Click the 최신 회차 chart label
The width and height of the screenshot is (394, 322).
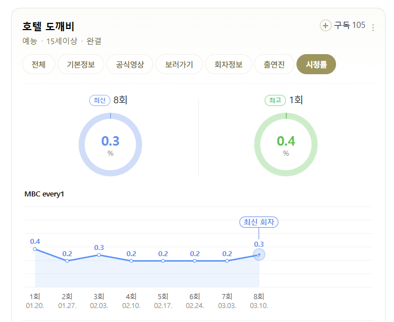click(x=259, y=222)
